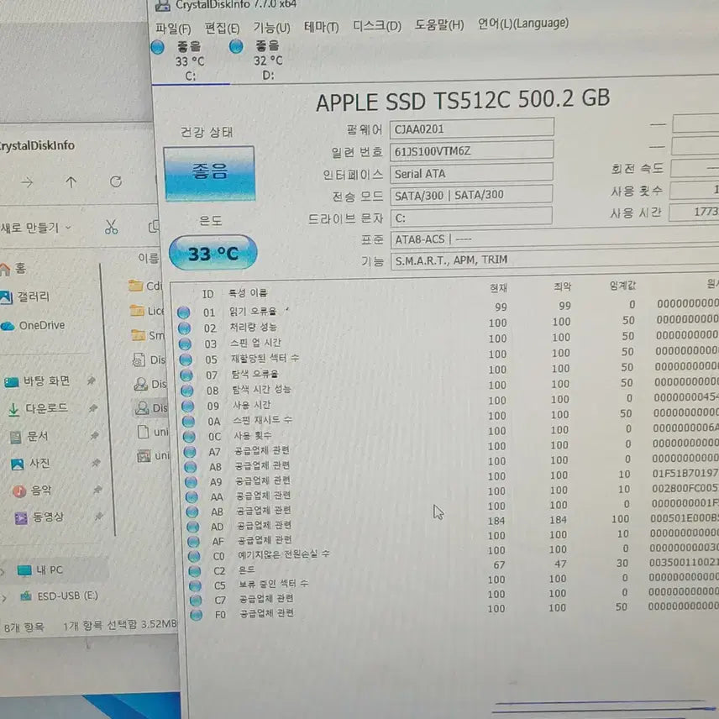Open the 기능(U) menu
The height and width of the screenshot is (719, 719).
[x=272, y=28]
